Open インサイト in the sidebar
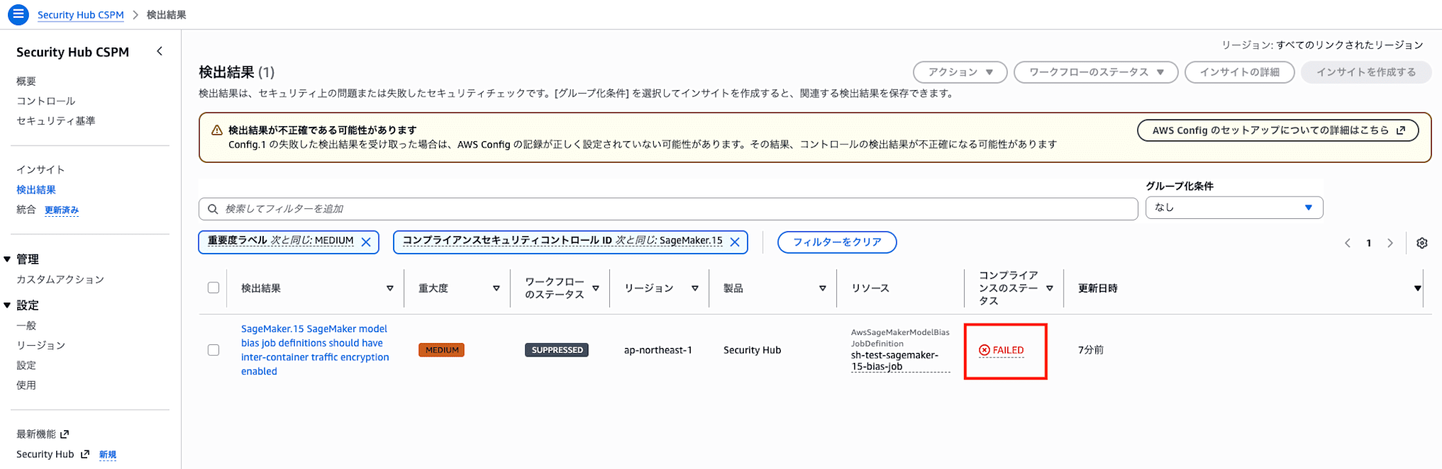Image resolution: width=1442 pixels, height=469 pixels. pos(41,169)
